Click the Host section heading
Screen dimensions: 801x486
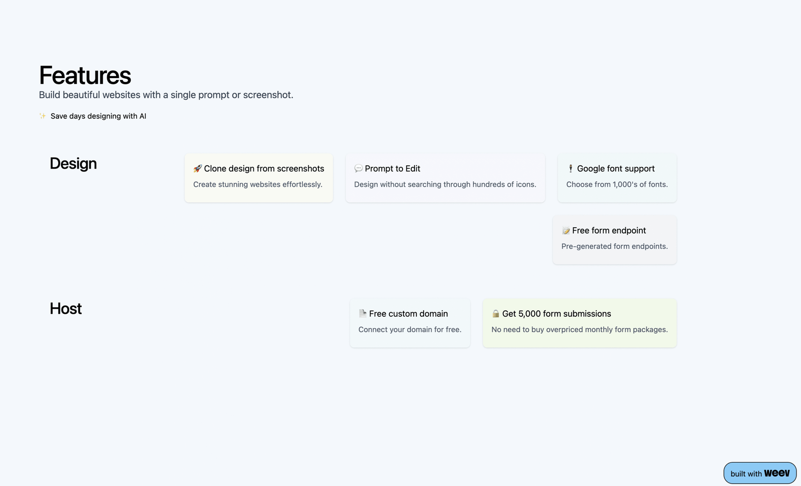point(66,309)
